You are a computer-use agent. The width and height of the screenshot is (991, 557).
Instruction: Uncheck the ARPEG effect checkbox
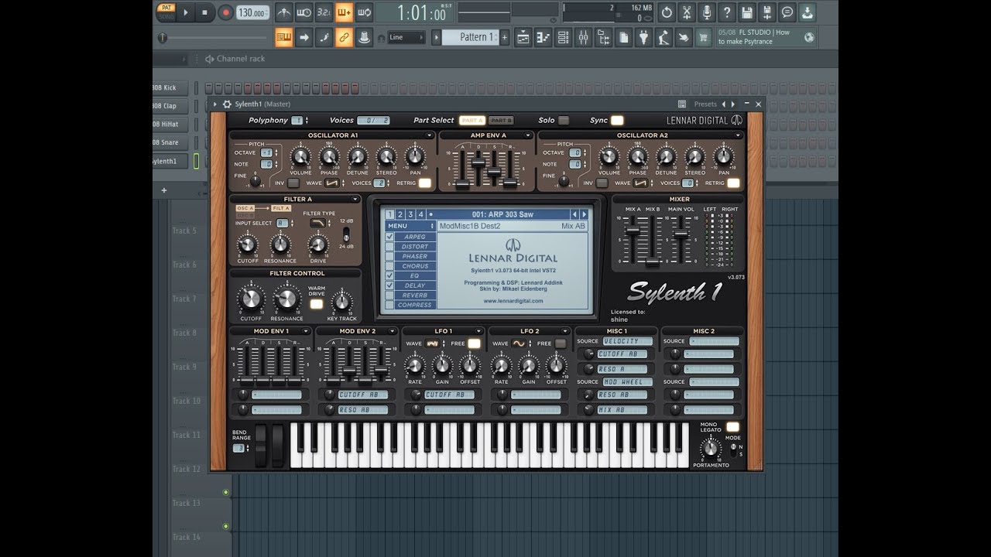(389, 237)
